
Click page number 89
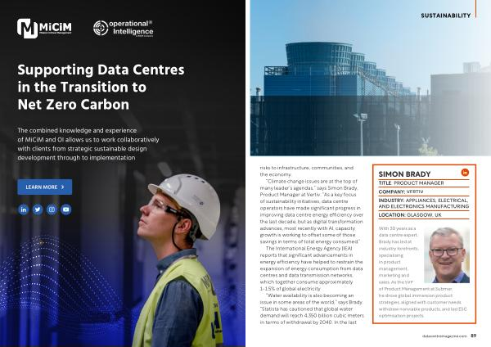click(x=474, y=336)
